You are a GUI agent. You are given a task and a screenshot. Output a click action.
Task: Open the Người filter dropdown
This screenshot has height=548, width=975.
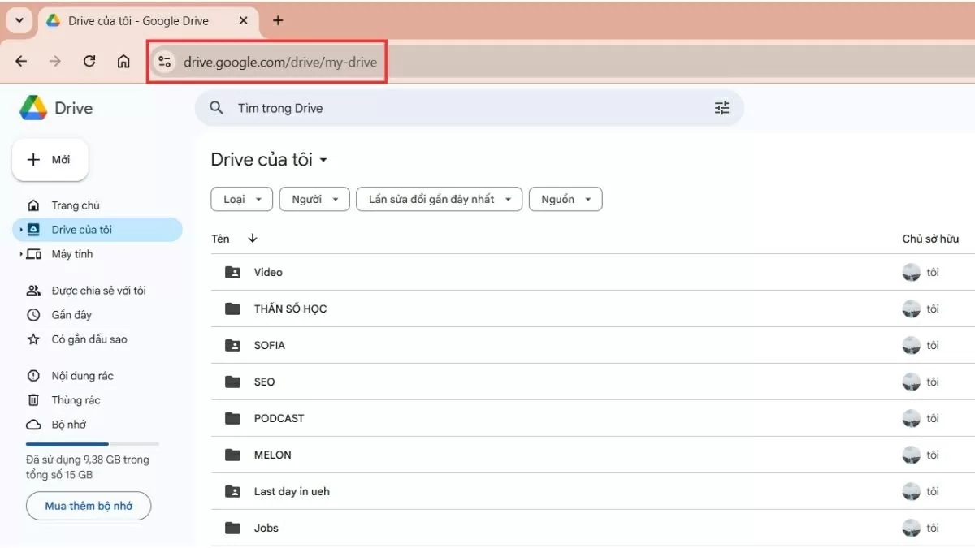pos(314,200)
